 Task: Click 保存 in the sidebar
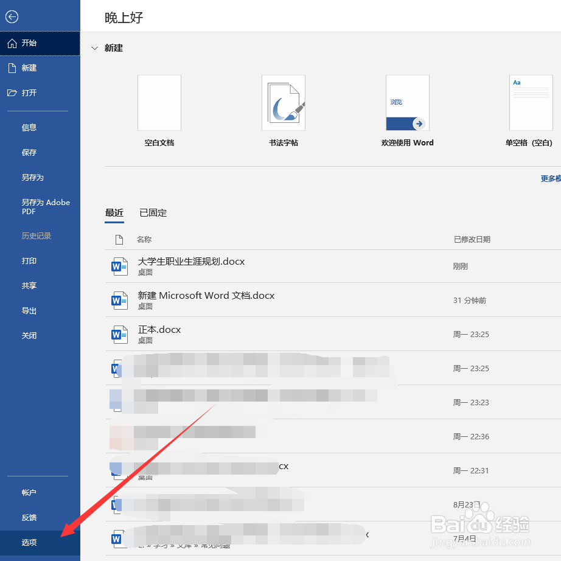(29, 153)
